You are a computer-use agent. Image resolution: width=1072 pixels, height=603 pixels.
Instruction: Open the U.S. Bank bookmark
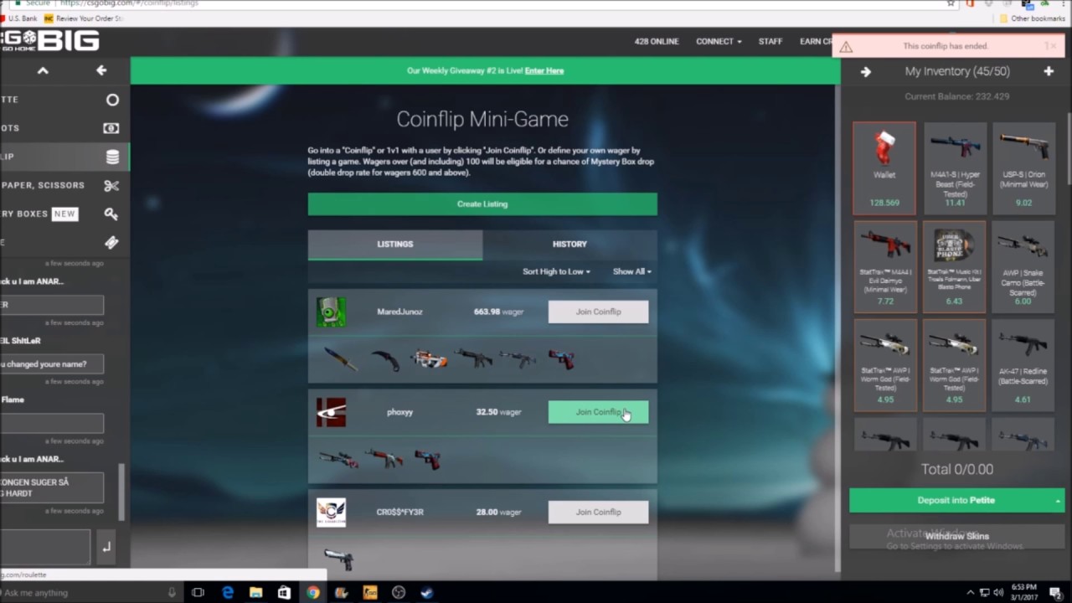pos(18,18)
